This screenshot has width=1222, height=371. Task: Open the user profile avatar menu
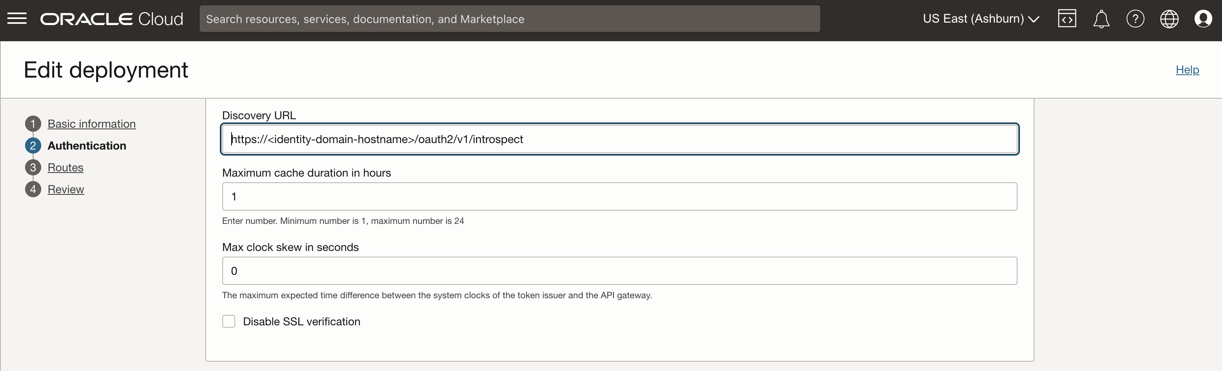pyautogui.click(x=1203, y=19)
